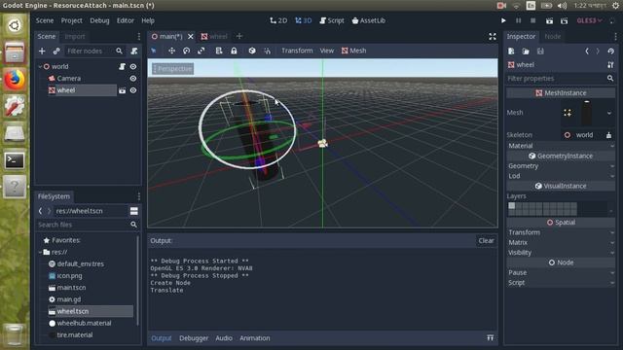Viewport: 623px width, 350px height.
Task: Select the Rotate mode tool in viewport toolbar
Action: (x=186, y=51)
